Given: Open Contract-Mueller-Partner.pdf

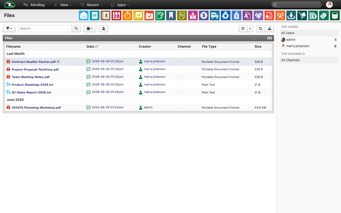Looking at the screenshot, I should pos(34,62).
